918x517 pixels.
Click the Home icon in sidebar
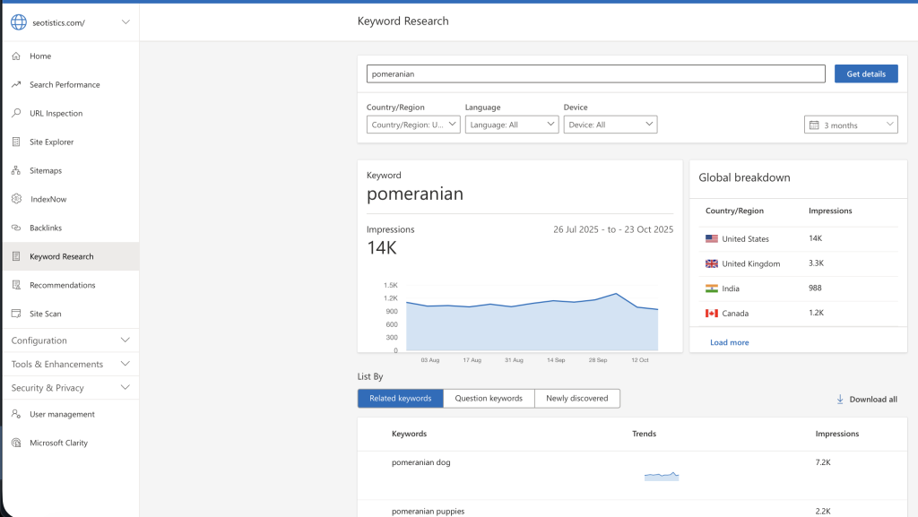tap(16, 56)
